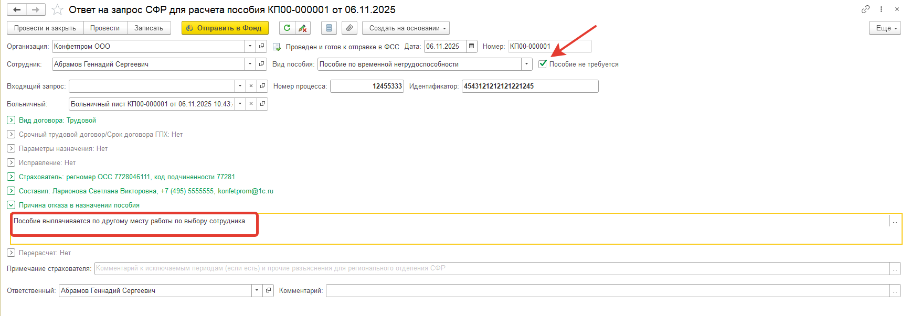
Task: Open the Сотрудник record with open icon
Action: (x=262, y=64)
